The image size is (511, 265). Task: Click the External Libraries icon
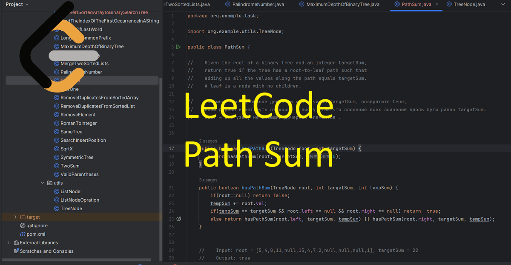[16, 242]
